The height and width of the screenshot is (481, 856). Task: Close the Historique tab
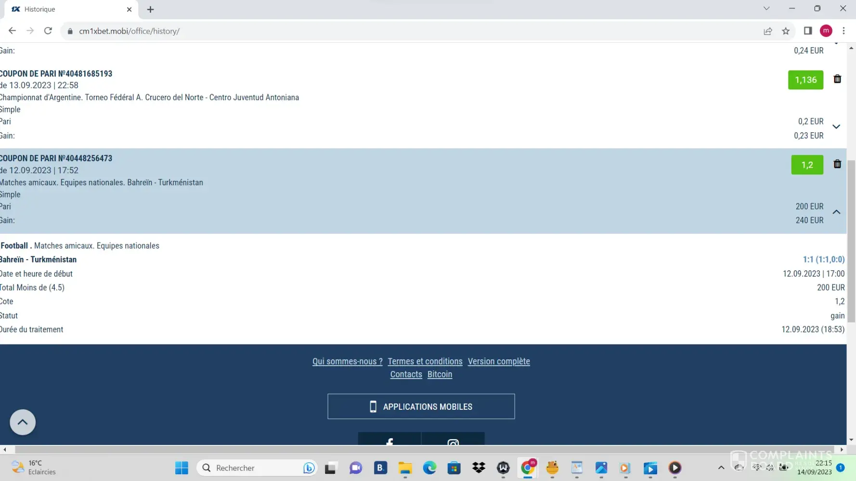129,9
